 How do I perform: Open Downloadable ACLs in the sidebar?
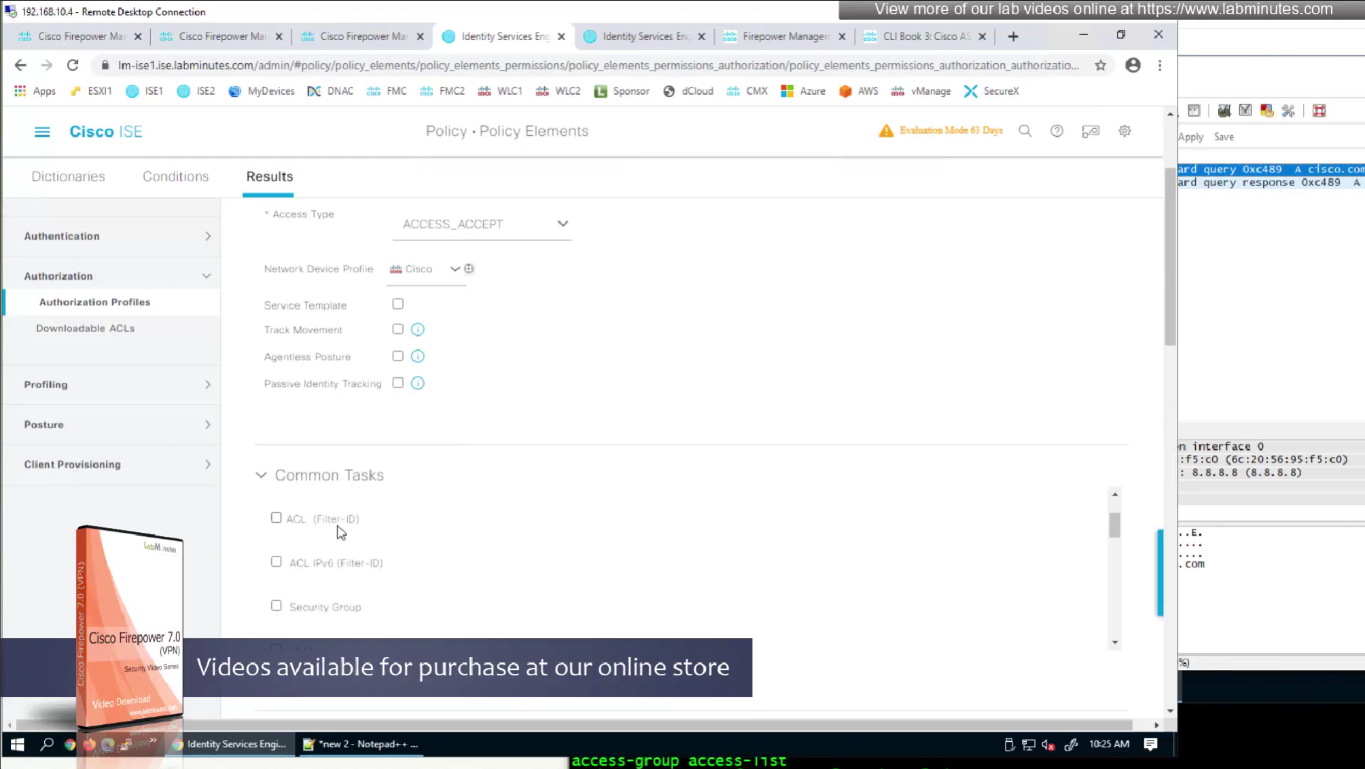click(x=85, y=329)
